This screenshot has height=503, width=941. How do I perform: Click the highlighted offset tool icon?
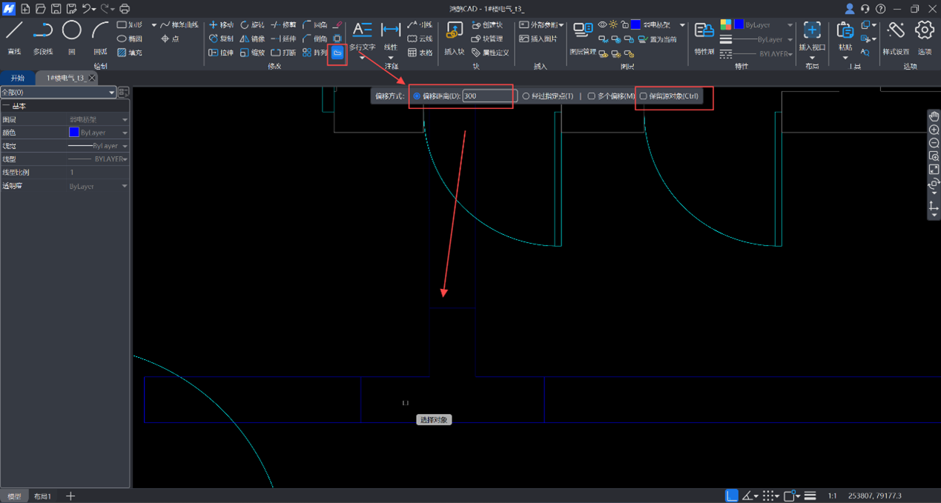tap(337, 53)
